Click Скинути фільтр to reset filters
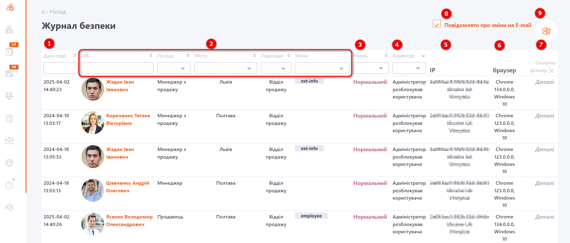This screenshot has height=243, width=570. click(543, 67)
